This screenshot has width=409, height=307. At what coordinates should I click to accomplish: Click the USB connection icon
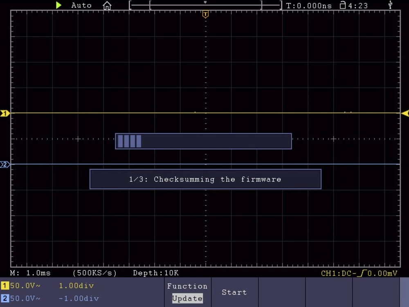(390, 5)
